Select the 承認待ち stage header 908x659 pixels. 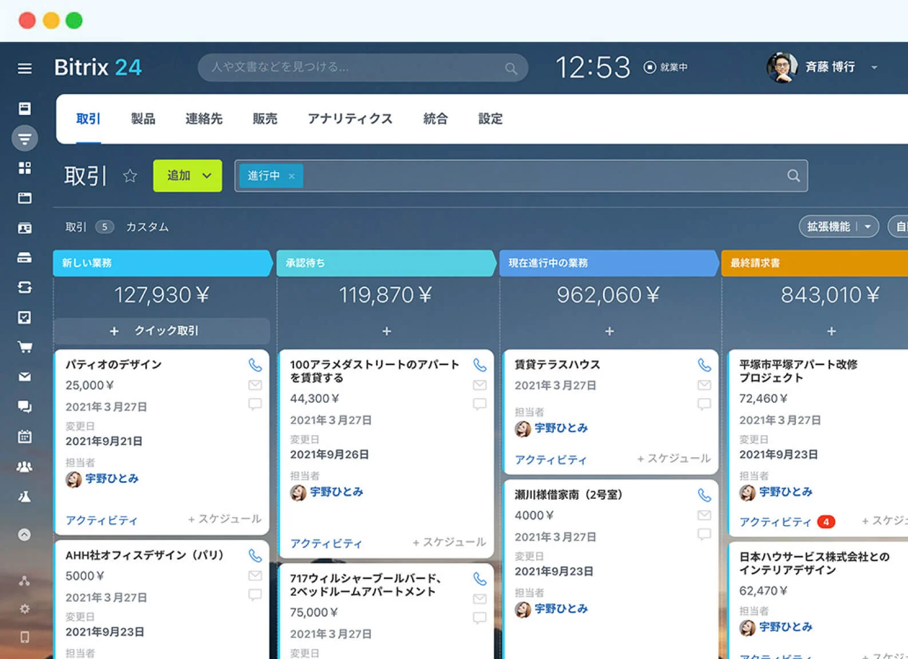click(x=386, y=263)
